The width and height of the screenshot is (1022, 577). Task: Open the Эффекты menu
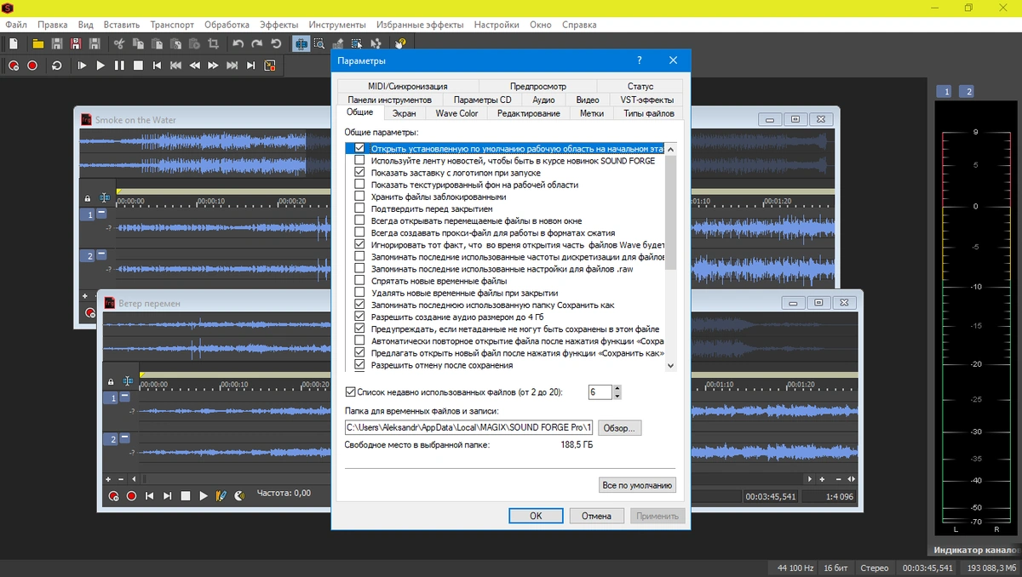(279, 25)
